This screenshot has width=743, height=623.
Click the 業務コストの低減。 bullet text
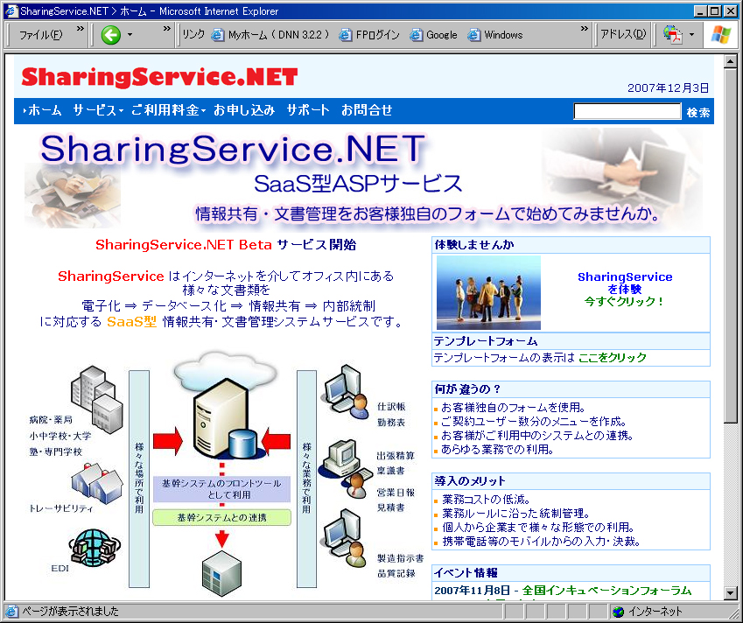point(487,500)
